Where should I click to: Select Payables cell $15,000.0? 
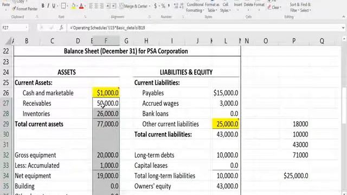[x=226, y=93]
